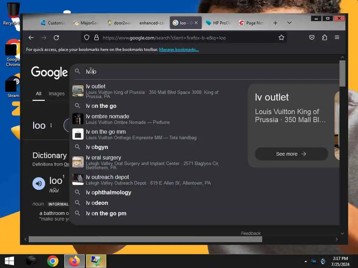The width and height of the screenshot is (358, 268).
Task: Open a new browser tab
Action: [x=275, y=23]
